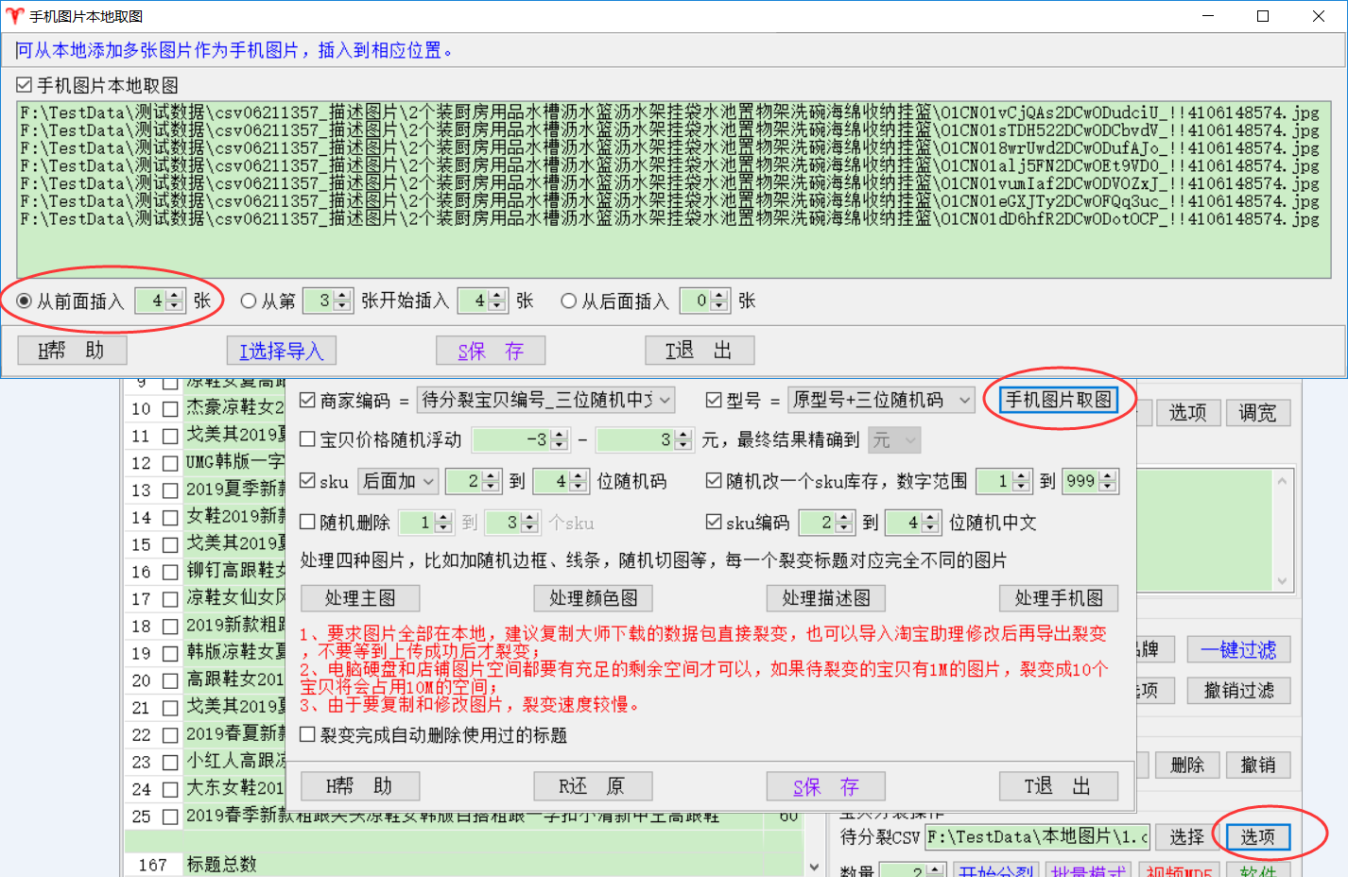1348x877 pixels.
Task: Click the 处理主图 button
Action: coord(359,598)
